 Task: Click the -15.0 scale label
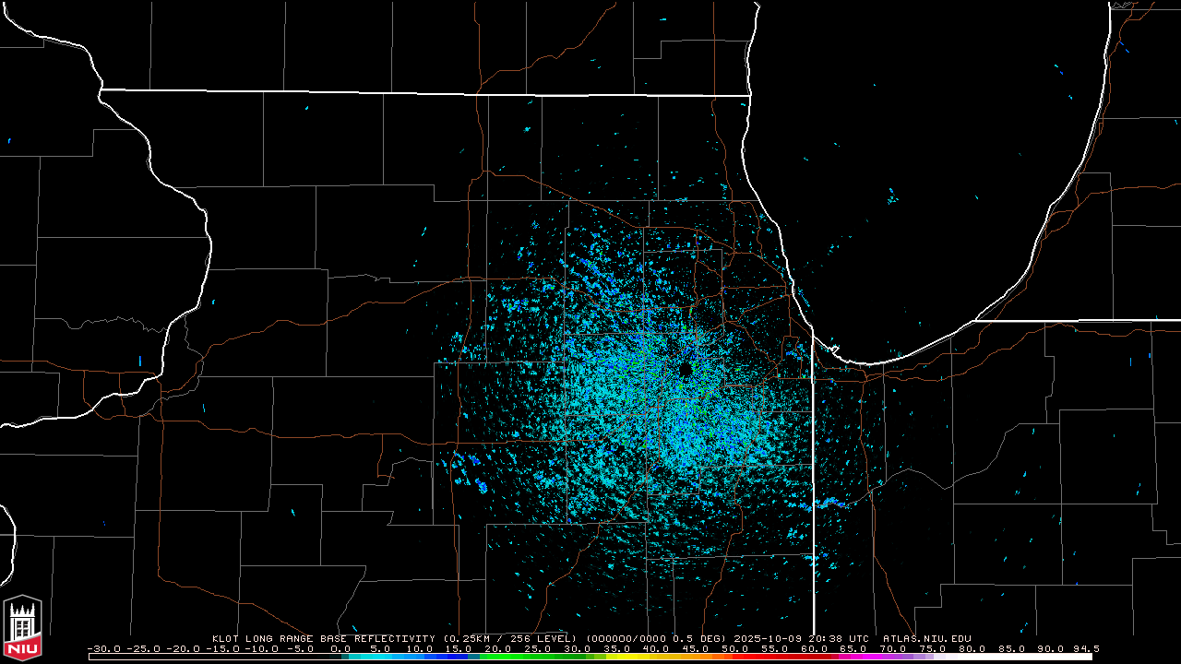pos(222,649)
